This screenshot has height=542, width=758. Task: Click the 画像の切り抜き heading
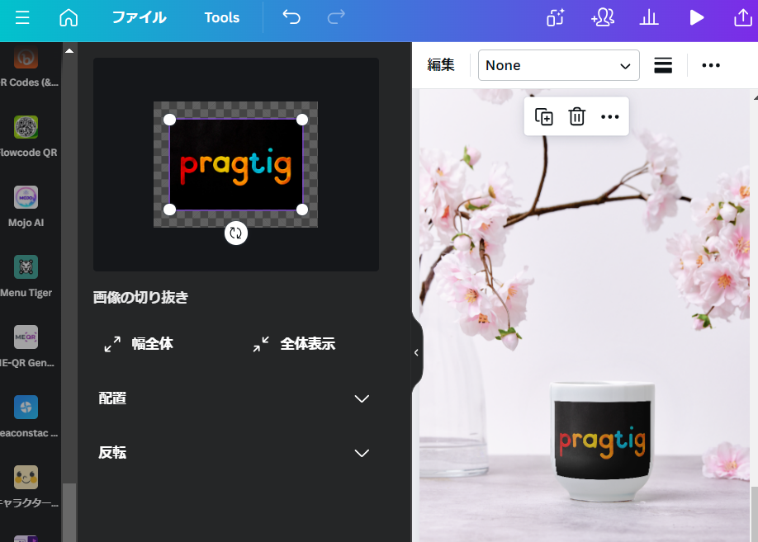pyautogui.click(x=140, y=298)
